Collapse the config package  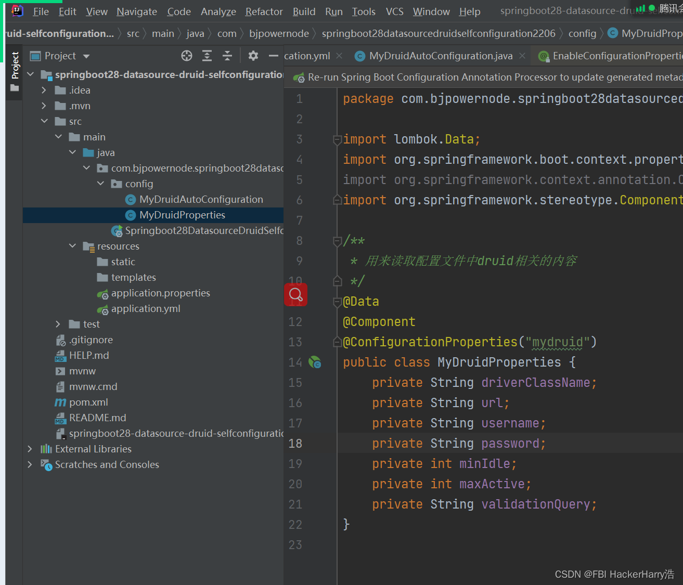(x=100, y=184)
